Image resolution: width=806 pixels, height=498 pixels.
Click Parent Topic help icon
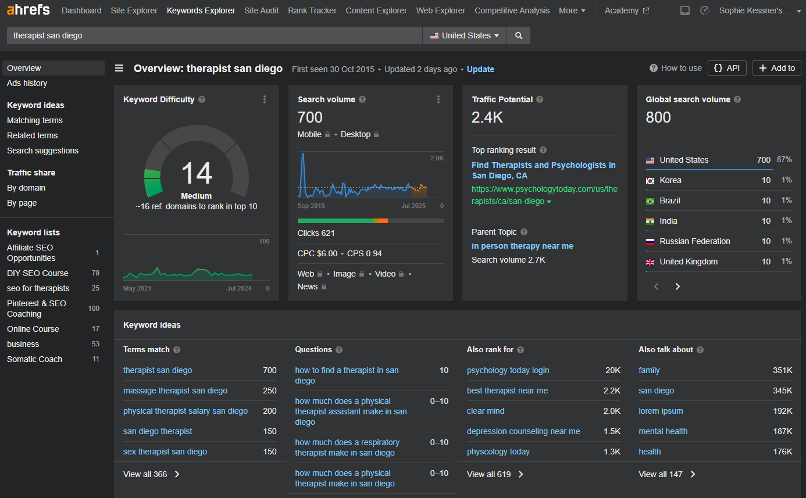coord(524,232)
